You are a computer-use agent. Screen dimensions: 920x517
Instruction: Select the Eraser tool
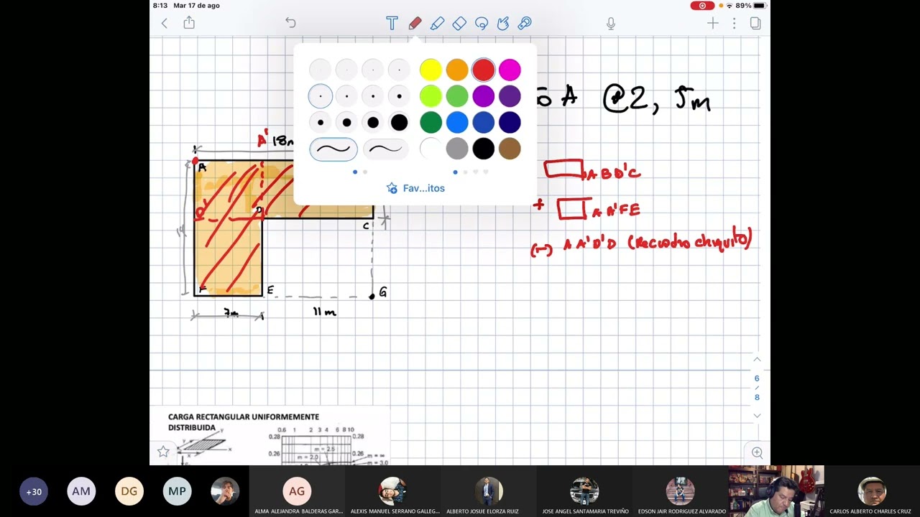click(x=459, y=24)
